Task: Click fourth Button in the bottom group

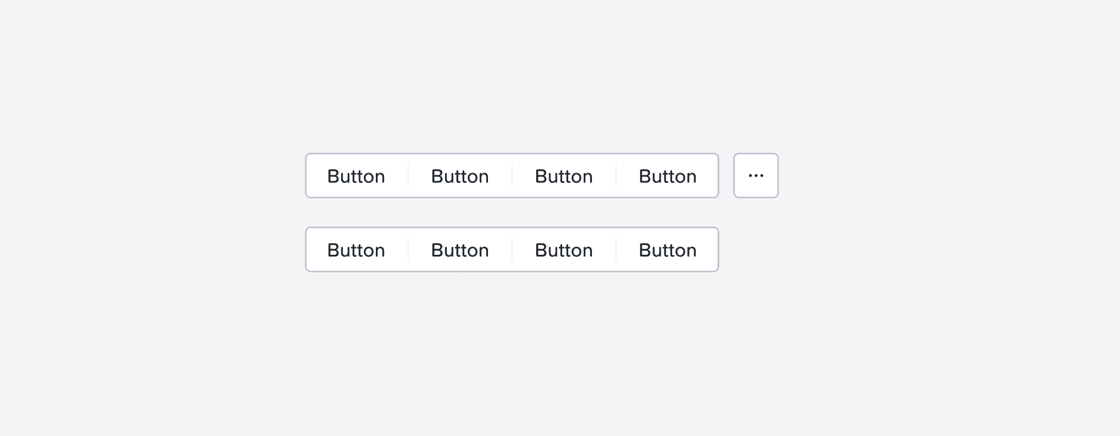Action: tap(667, 250)
